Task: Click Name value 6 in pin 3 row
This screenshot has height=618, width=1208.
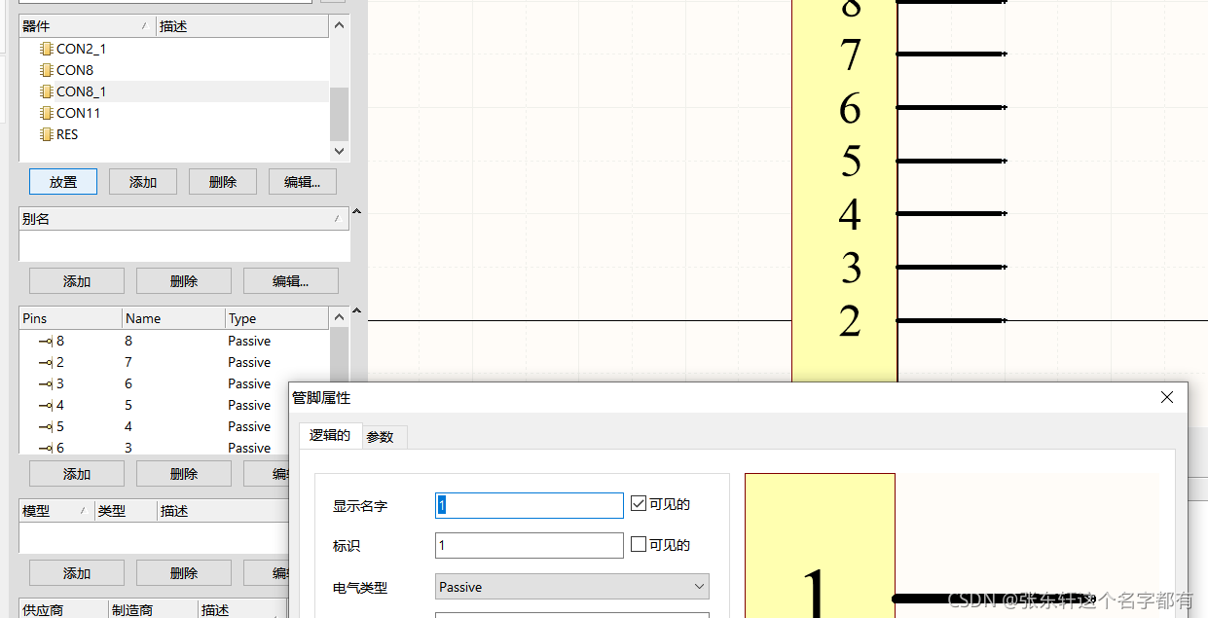Action: [x=128, y=383]
